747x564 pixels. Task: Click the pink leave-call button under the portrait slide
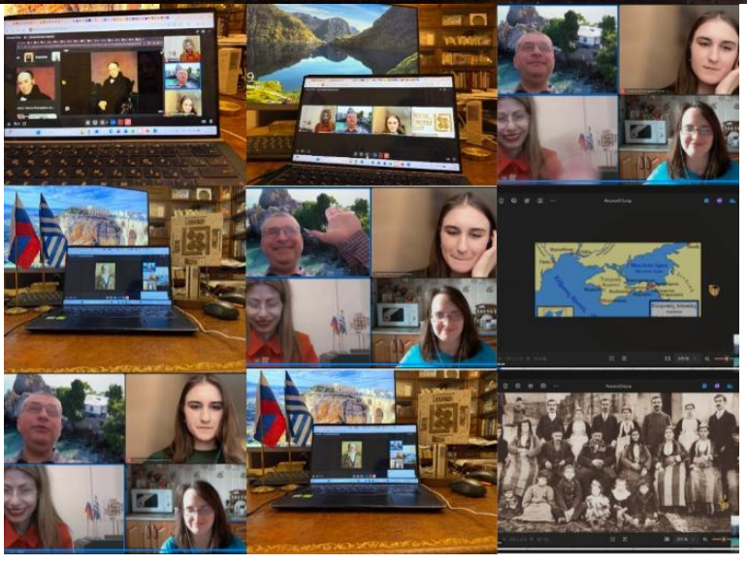[128, 122]
